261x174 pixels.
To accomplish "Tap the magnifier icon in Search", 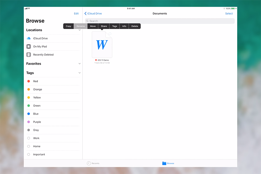I will 87,21.
